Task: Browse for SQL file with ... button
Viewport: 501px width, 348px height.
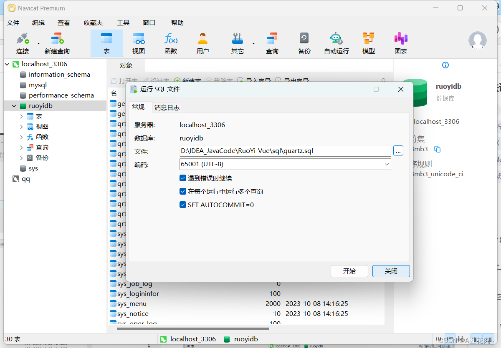Action: pyautogui.click(x=398, y=151)
